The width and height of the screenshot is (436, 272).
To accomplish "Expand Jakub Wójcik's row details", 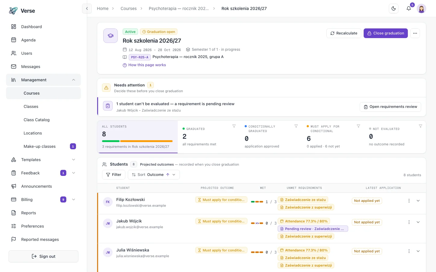I will click(418, 222).
